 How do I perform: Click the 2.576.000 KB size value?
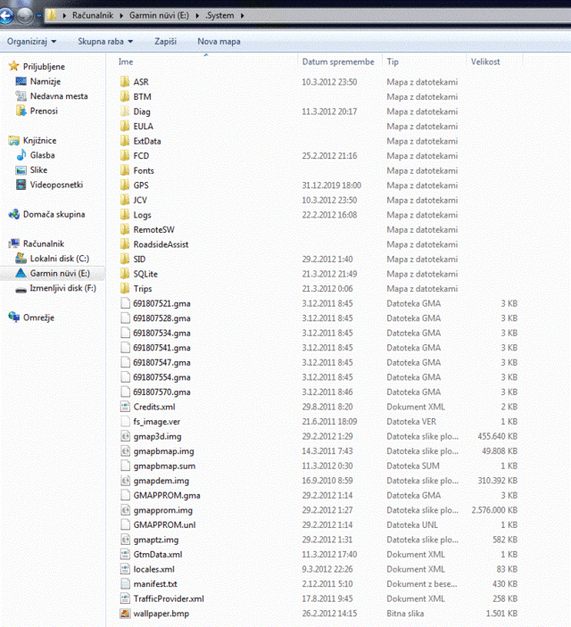point(494,510)
